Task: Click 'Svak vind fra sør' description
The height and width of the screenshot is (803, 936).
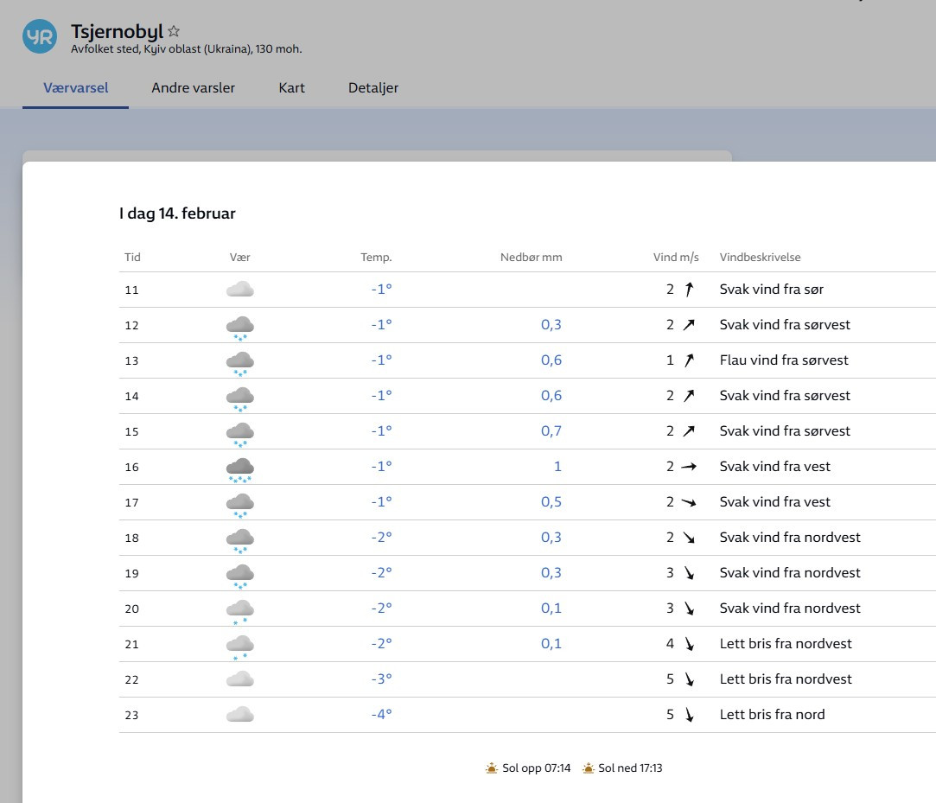Action: [x=771, y=290]
